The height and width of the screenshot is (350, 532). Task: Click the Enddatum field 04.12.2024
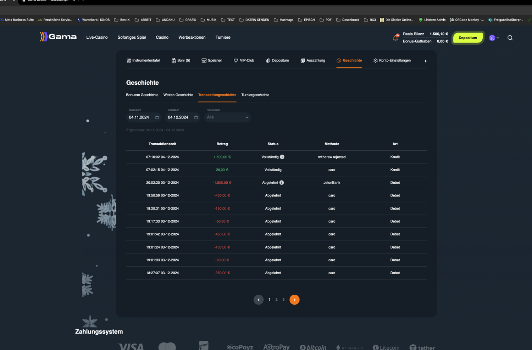tap(183, 117)
